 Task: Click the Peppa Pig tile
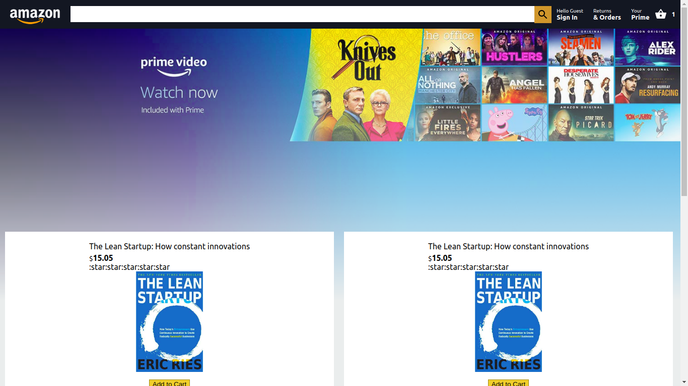(x=514, y=123)
